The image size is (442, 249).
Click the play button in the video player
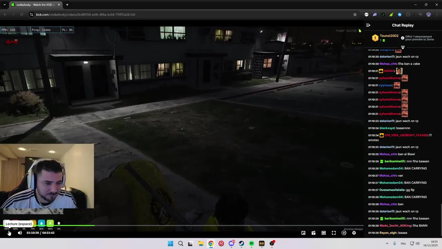click(9, 233)
